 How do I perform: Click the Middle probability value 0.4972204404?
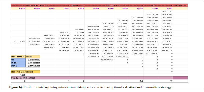point(33,63)
